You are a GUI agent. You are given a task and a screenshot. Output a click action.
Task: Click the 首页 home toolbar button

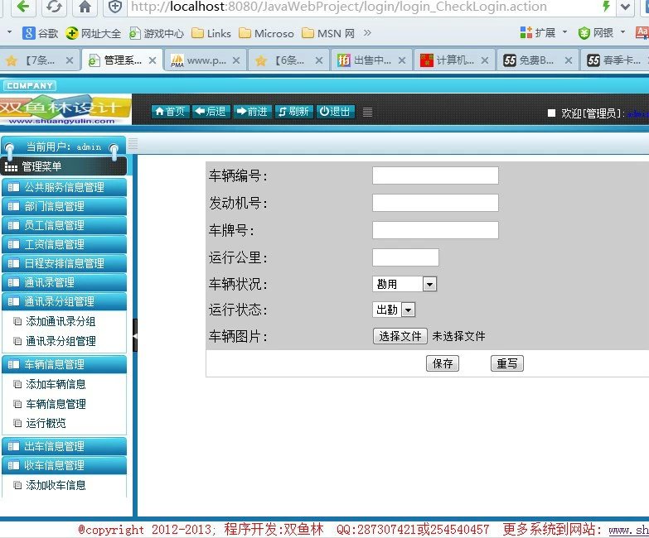pyautogui.click(x=171, y=112)
